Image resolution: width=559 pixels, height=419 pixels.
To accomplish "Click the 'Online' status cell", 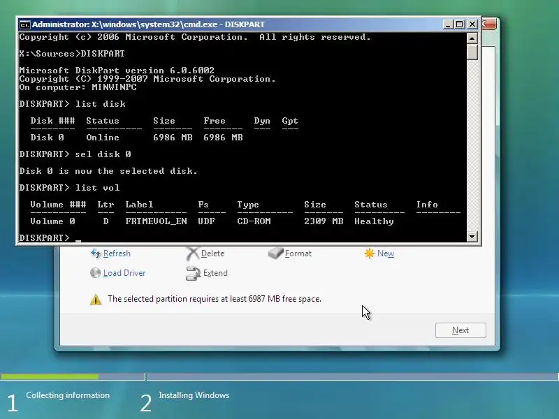I will (x=103, y=137).
